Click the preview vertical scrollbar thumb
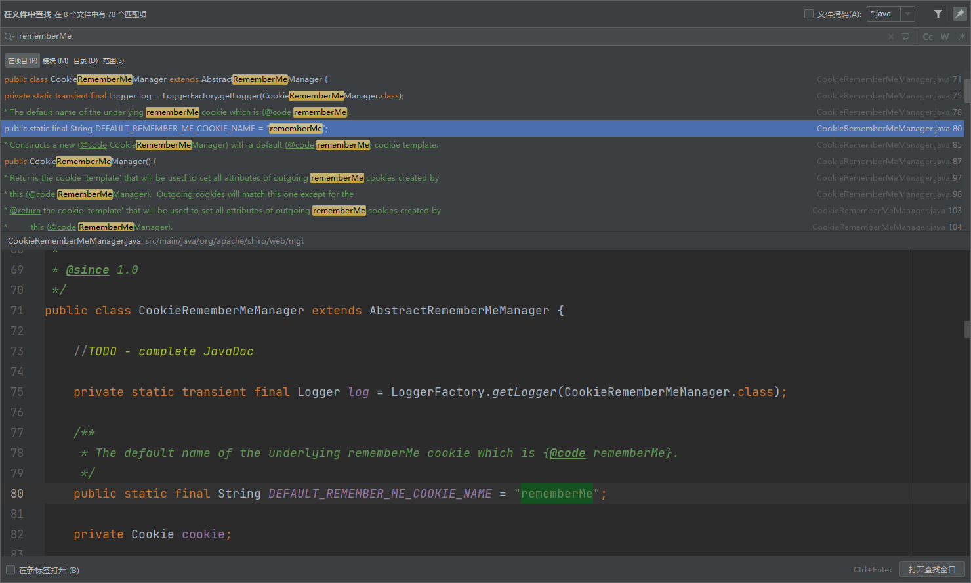 coord(967,329)
